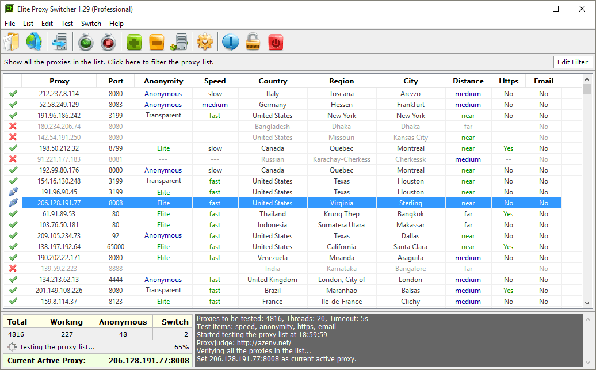
Task: Open a proxy list file
Action: pyautogui.click(x=10, y=41)
